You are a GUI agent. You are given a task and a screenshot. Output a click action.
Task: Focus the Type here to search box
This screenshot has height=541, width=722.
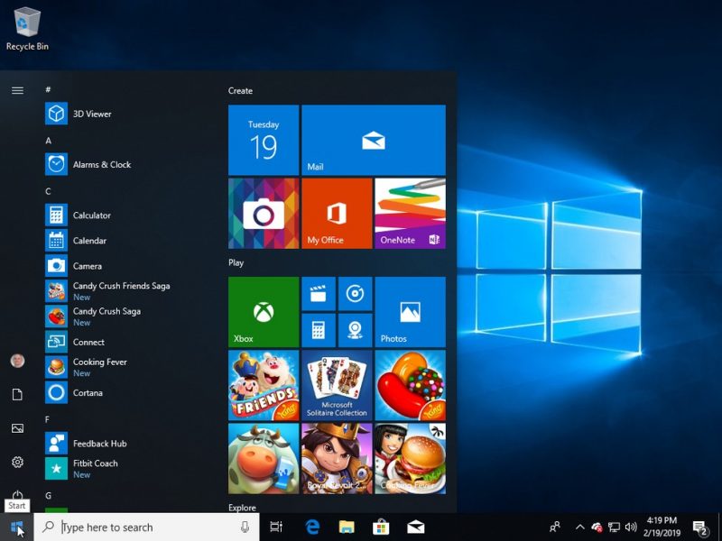click(146, 527)
